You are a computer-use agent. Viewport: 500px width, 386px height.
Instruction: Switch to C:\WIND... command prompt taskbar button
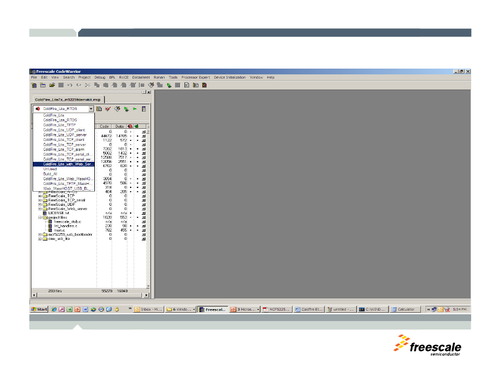click(373, 309)
